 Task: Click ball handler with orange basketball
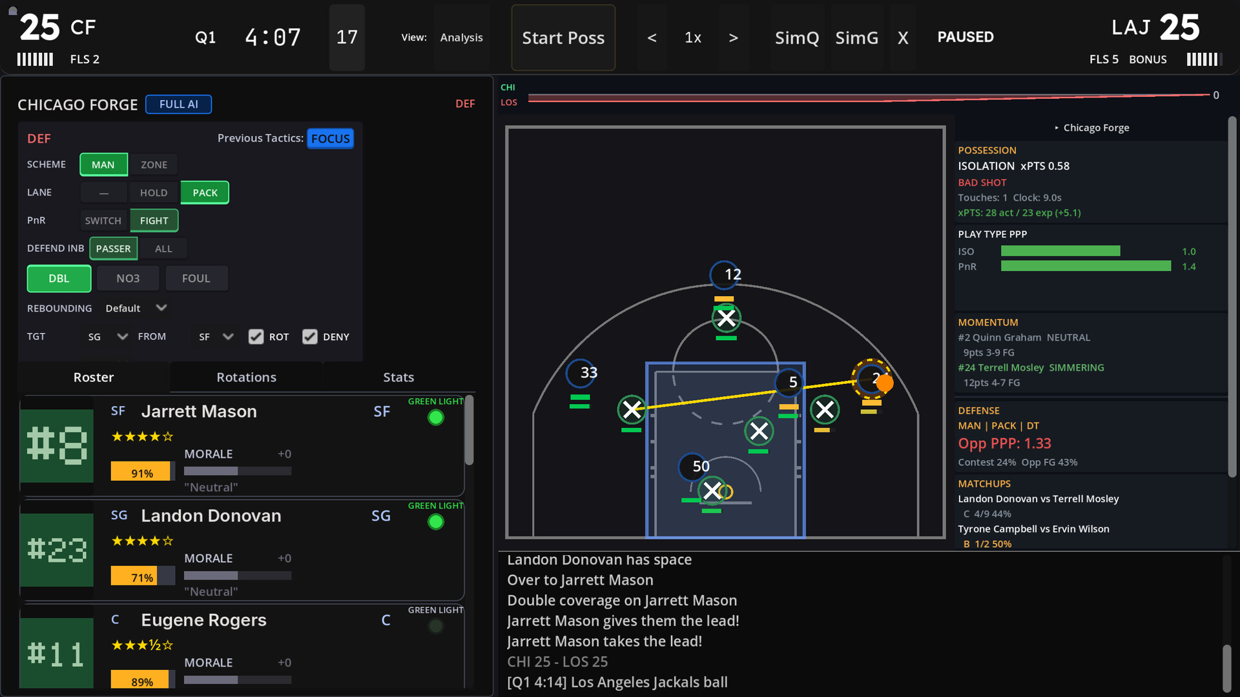[x=871, y=379]
